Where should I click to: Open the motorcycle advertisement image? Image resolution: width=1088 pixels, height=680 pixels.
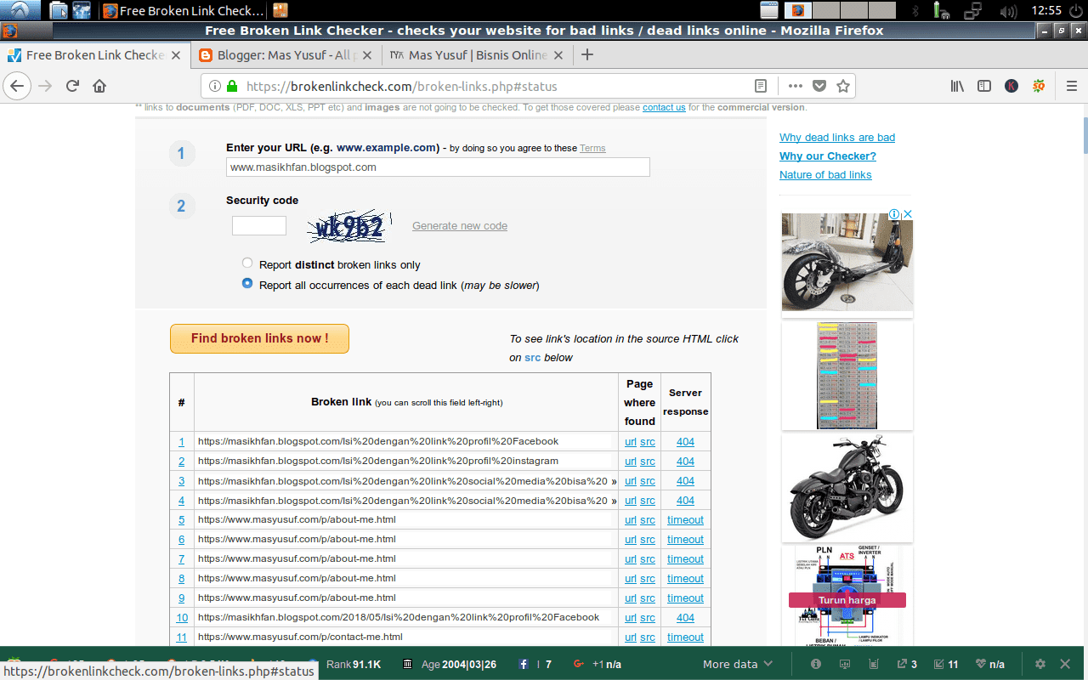(x=847, y=488)
